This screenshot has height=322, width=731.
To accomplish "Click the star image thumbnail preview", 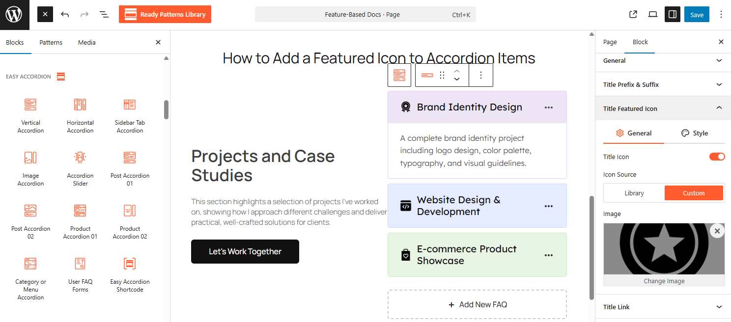I will pos(664,249).
